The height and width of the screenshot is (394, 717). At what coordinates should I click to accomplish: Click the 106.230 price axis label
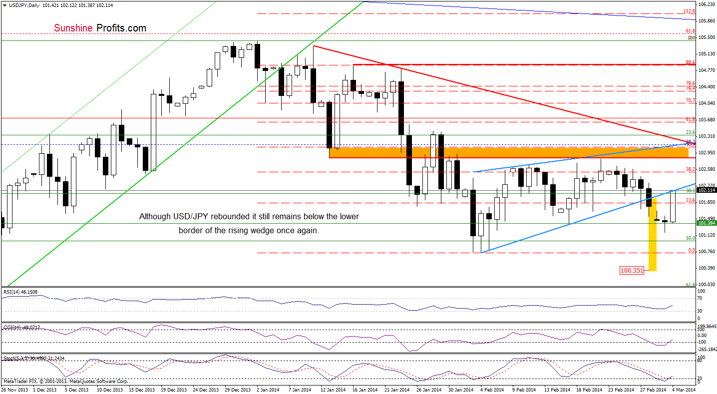click(x=707, y=4)
